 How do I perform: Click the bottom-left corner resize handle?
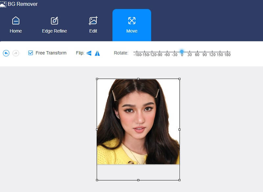(x=97, y=180)
